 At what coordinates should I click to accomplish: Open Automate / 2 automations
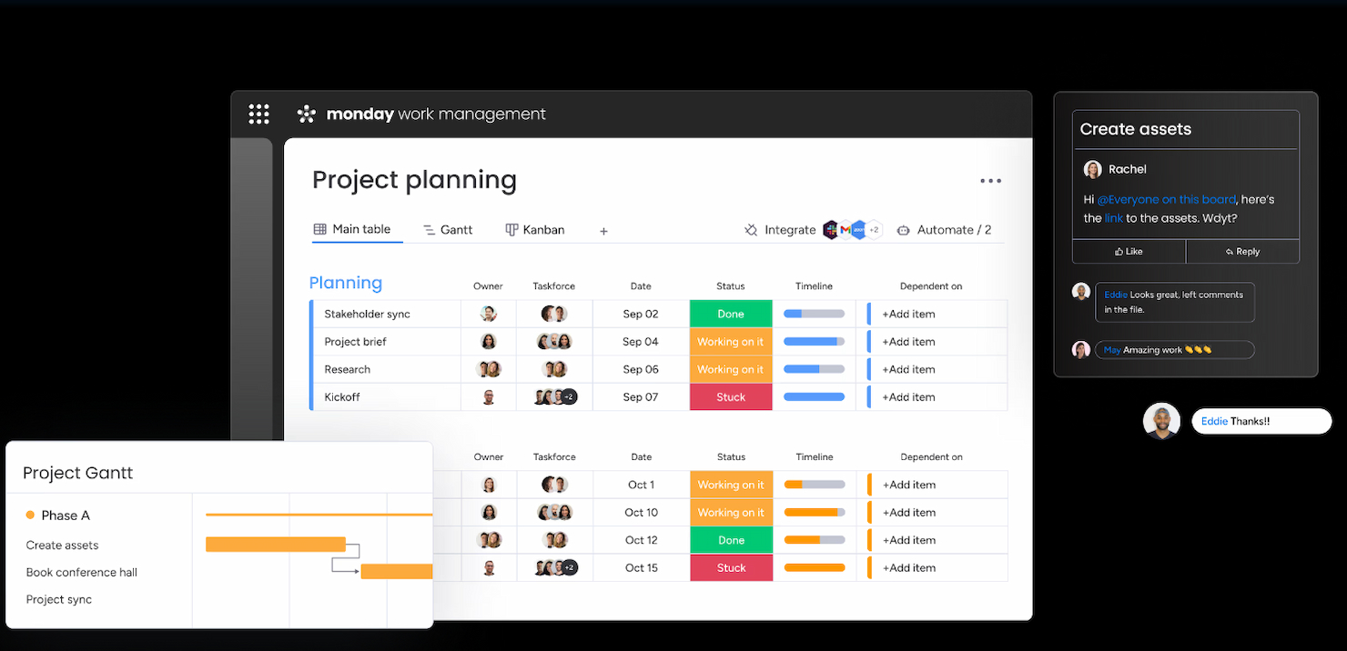944,230
